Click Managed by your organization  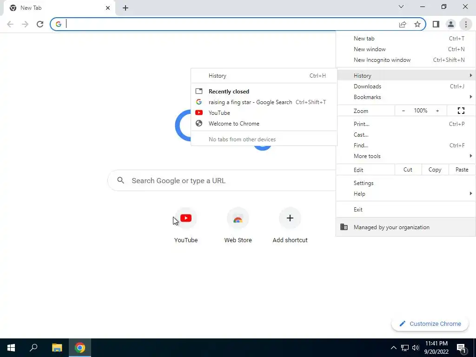pos(406,227)
